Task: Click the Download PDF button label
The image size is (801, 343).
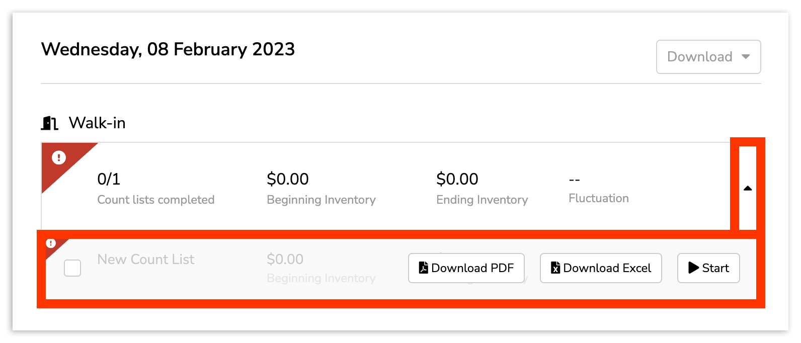Action: coord(472,268)
